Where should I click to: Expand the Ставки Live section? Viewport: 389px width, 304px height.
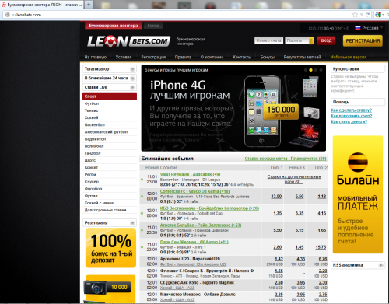[110, 87]
